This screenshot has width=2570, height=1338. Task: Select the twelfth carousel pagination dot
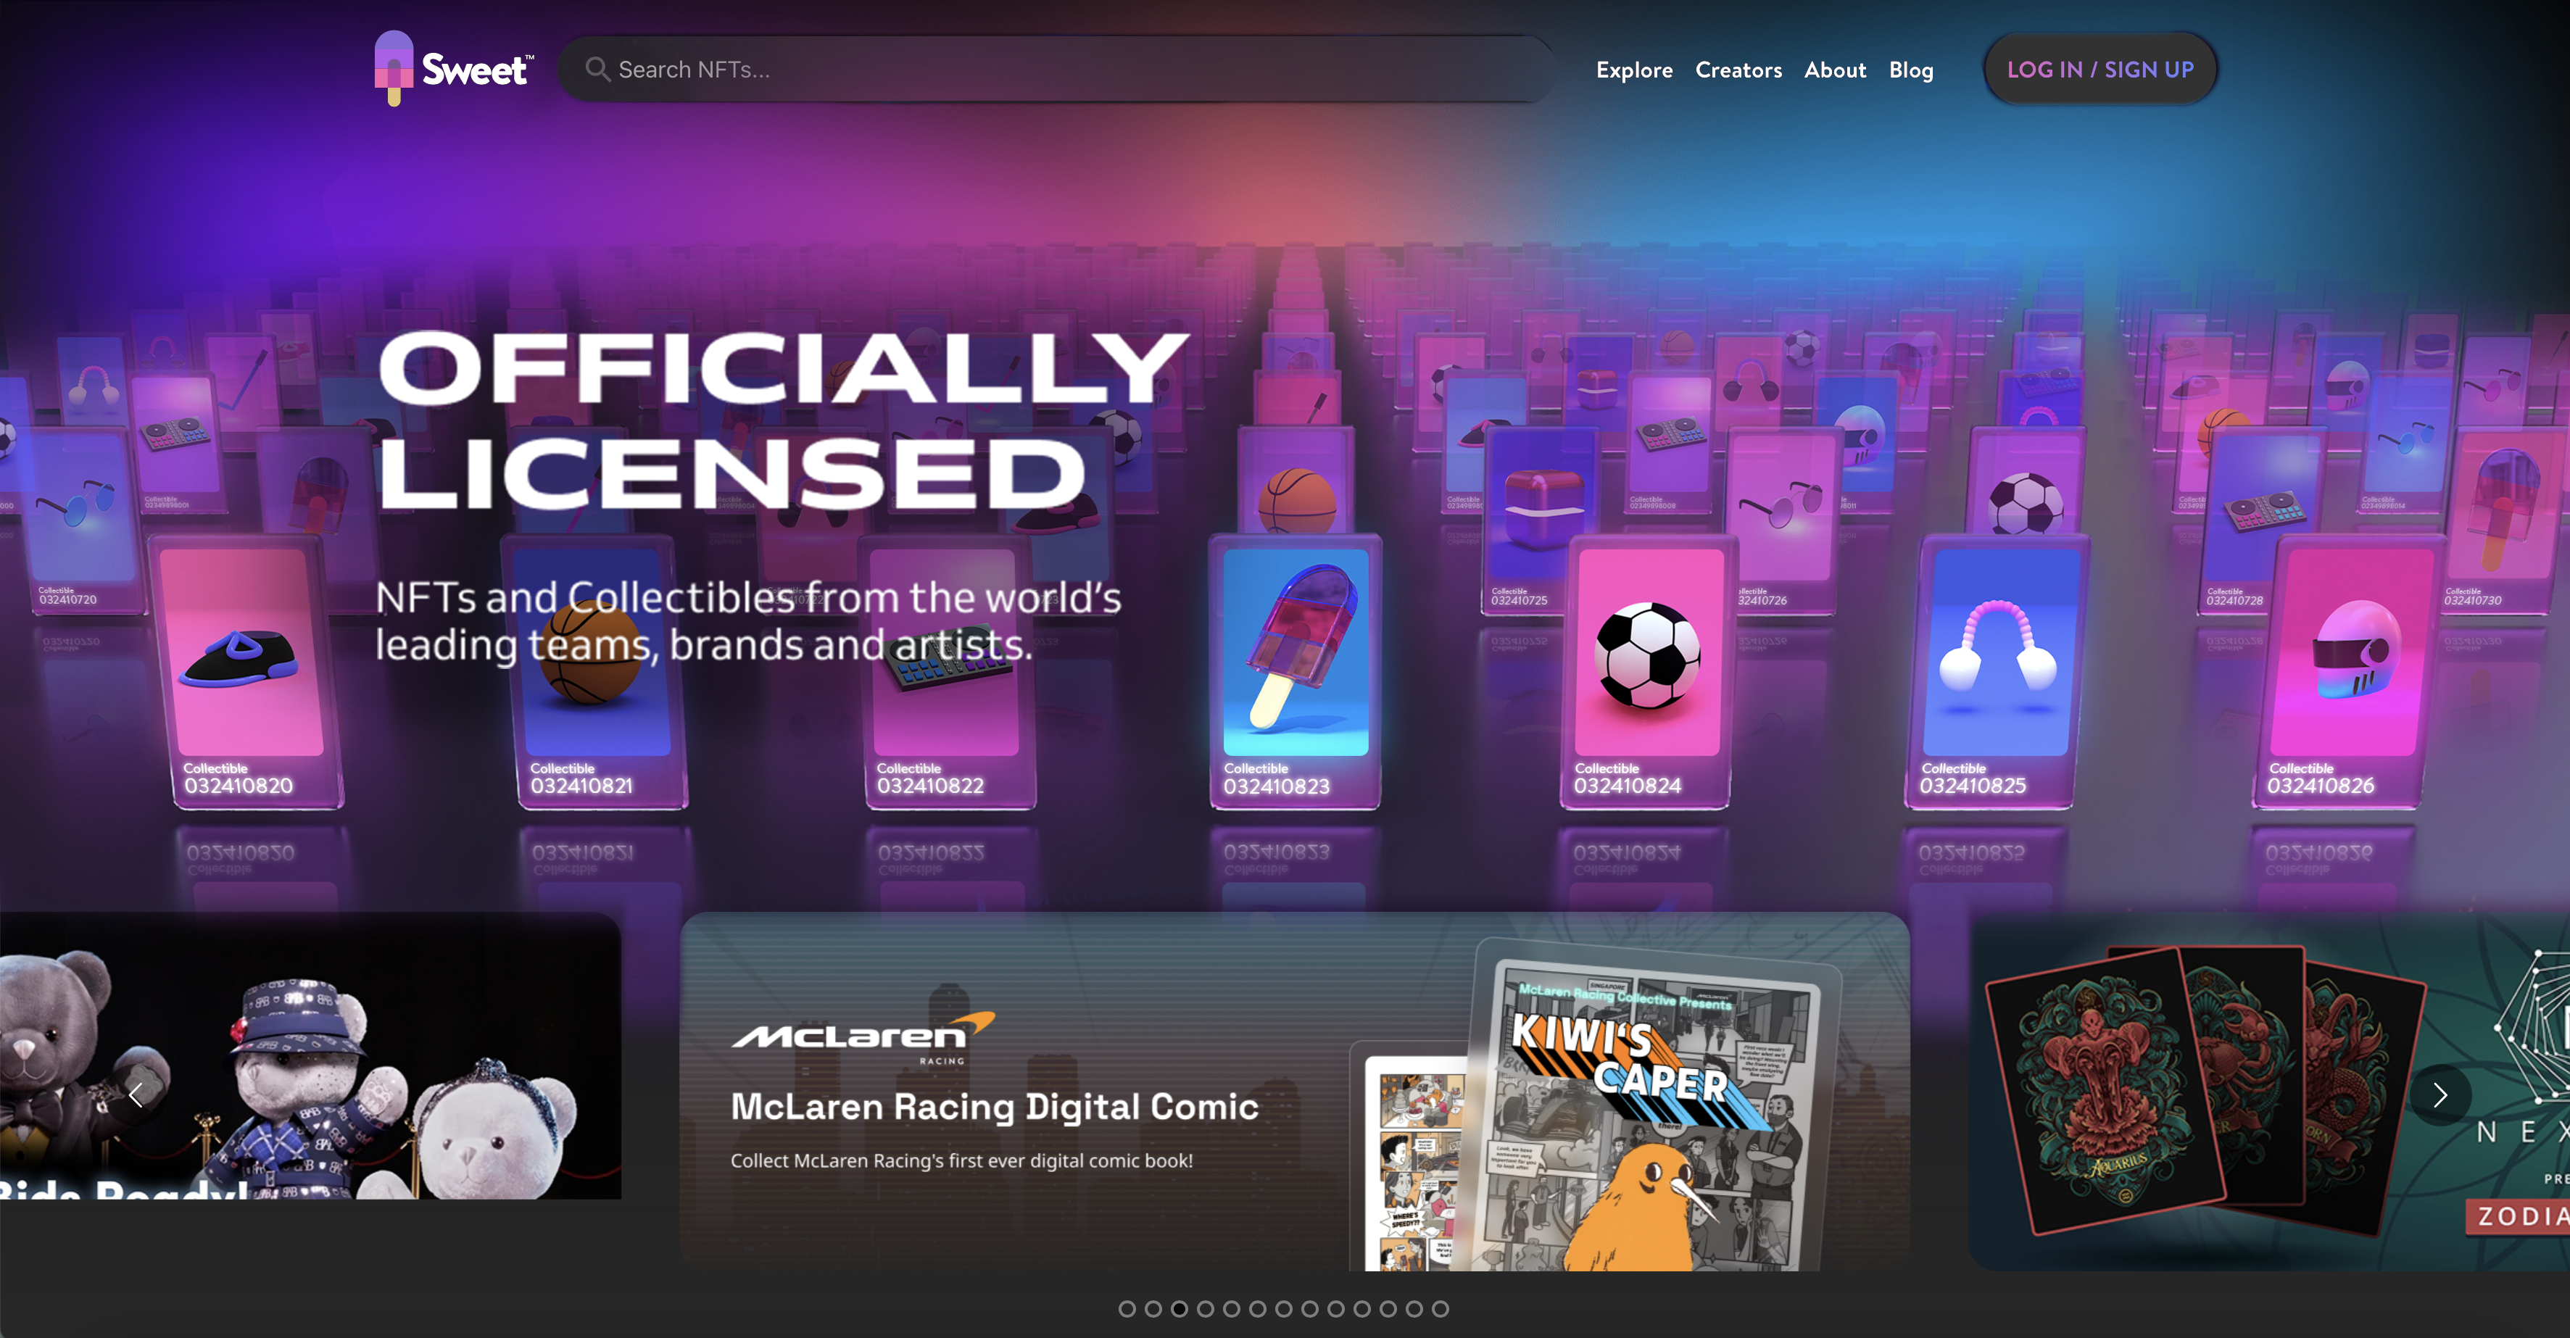click(1414, 1308)
